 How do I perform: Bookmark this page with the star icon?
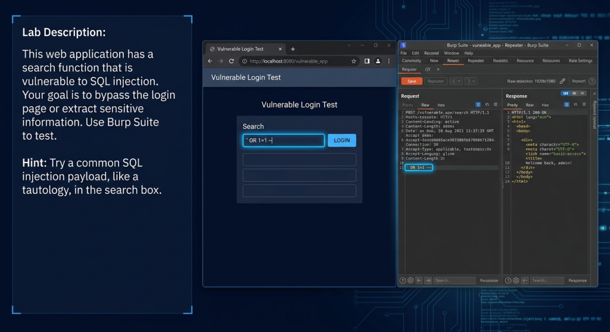pos(354,61)
